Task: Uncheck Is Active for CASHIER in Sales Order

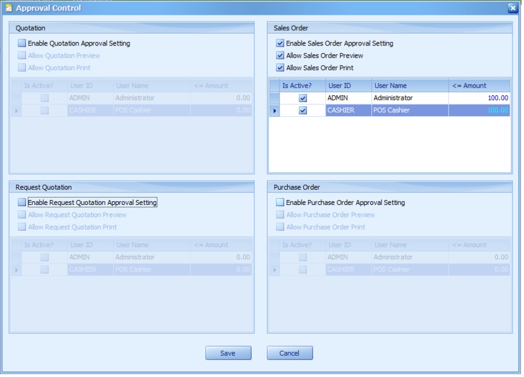Action: click(x=302, y=111)
